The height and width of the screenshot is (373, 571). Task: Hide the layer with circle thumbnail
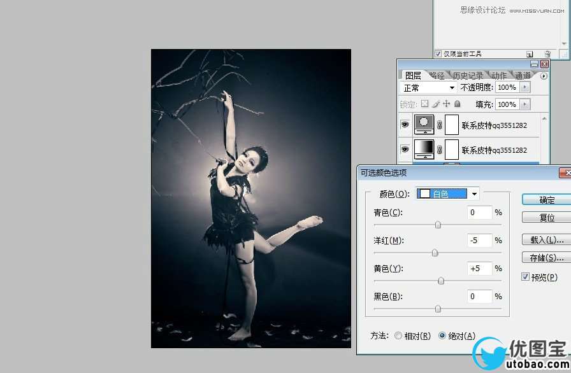pos(405,125)
